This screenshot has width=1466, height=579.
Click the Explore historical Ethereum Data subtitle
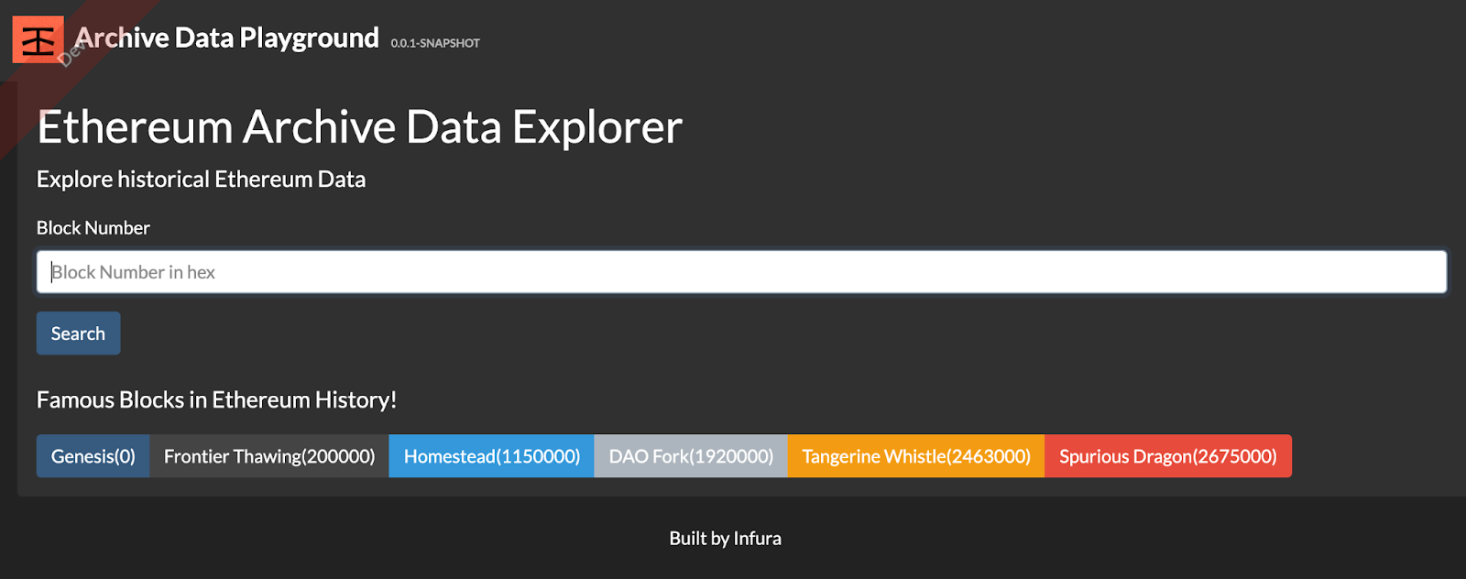pyautogui.click(x=201, y=180)
